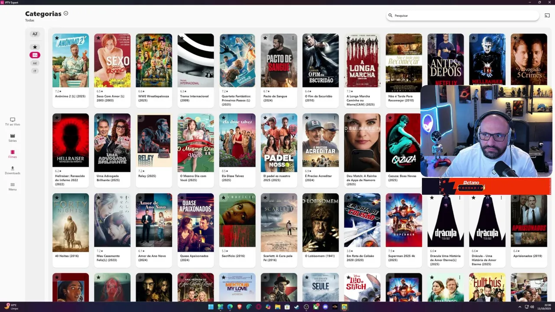Select the IT filter chip

pyautogui.click(x=35, y=71)
